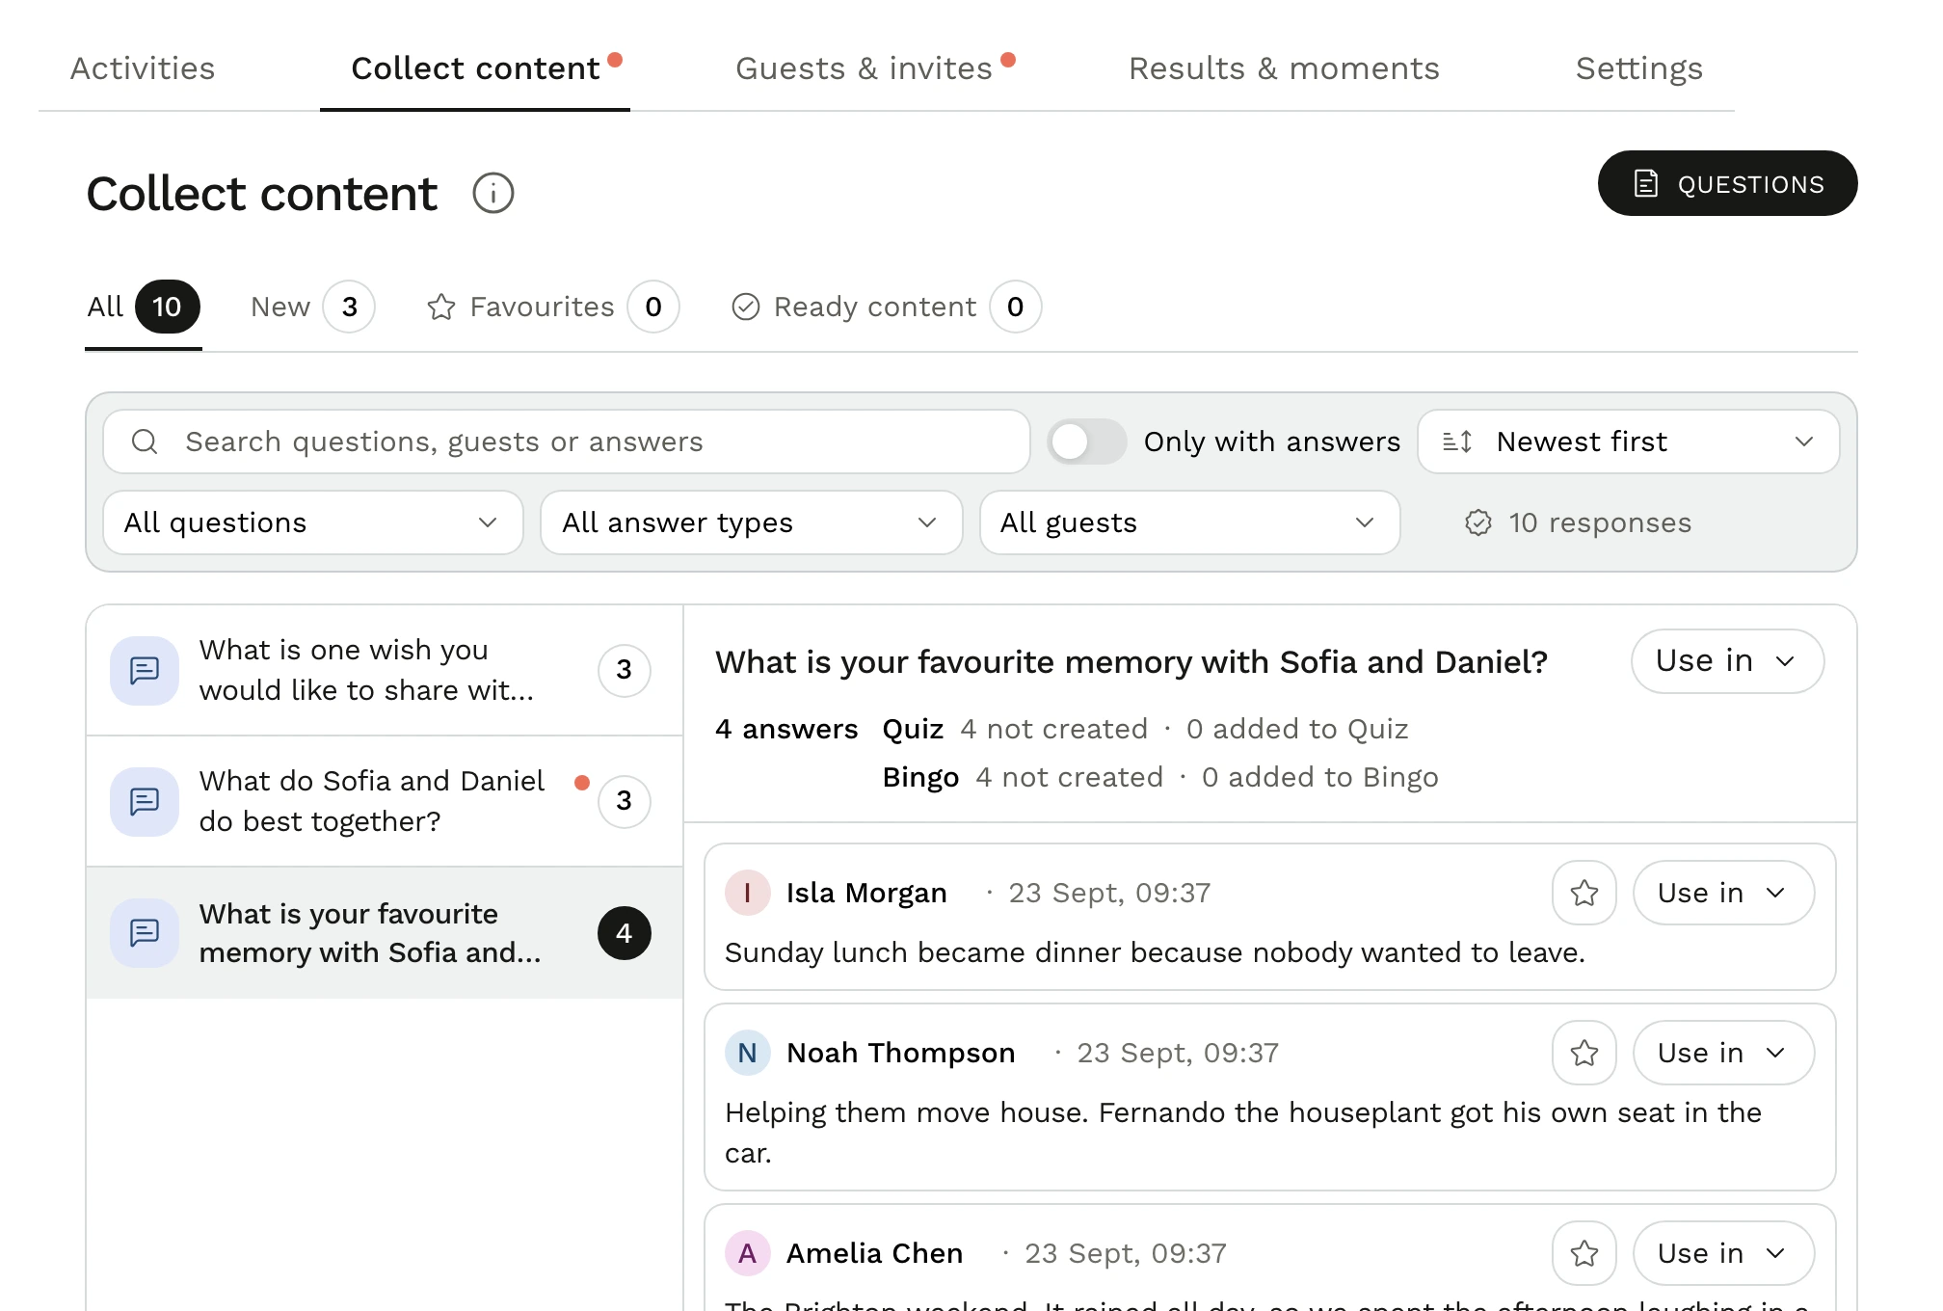Open the QUESTIONS button
Screen dimensions: 1943x1311
1727,183
